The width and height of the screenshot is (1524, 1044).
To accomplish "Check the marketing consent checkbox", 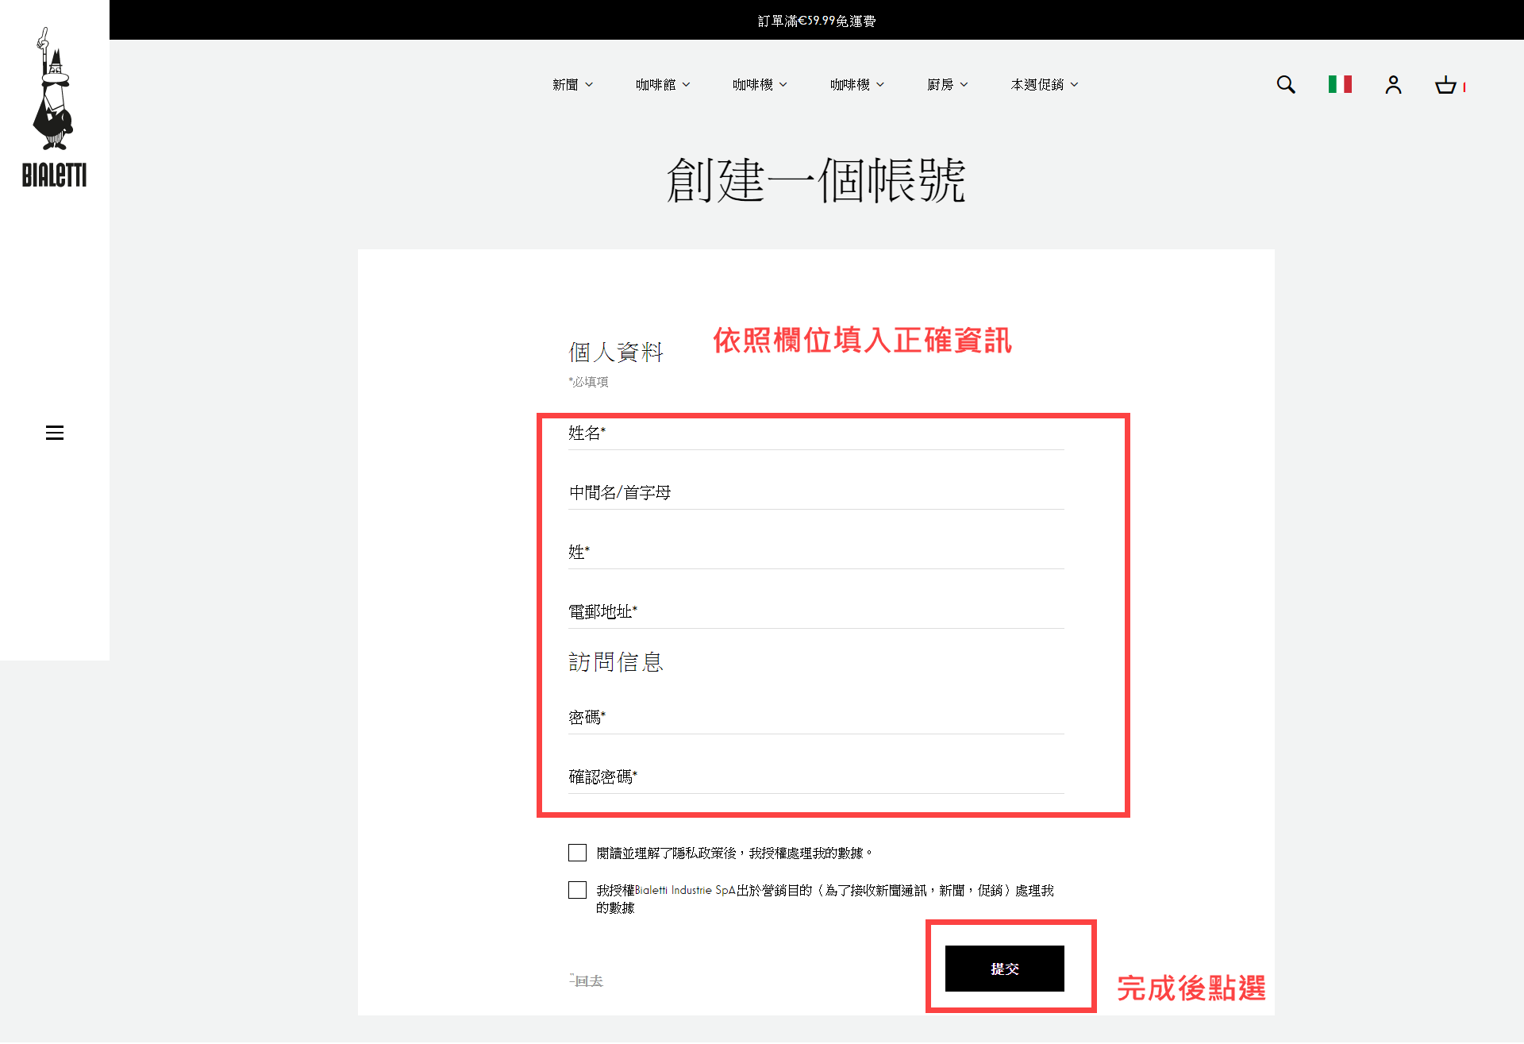I will 577,890.
